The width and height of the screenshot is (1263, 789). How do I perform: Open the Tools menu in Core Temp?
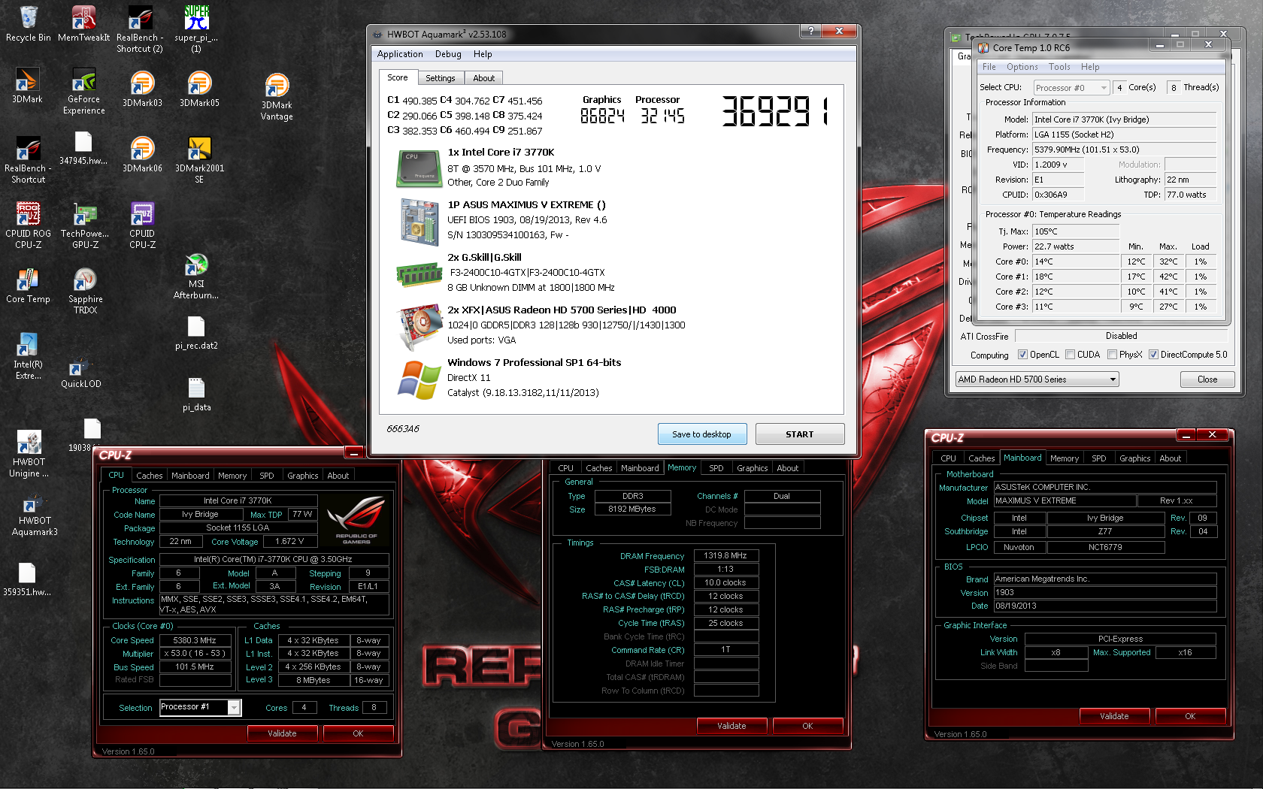click(x=1059, y=67)
